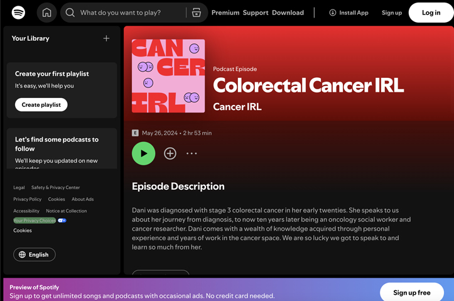Image resolution: width=454 pixels, height=301 pixels.
Task: Add episode with the circled plus icon
Action: pyautogui.click(x=170, y=153)
